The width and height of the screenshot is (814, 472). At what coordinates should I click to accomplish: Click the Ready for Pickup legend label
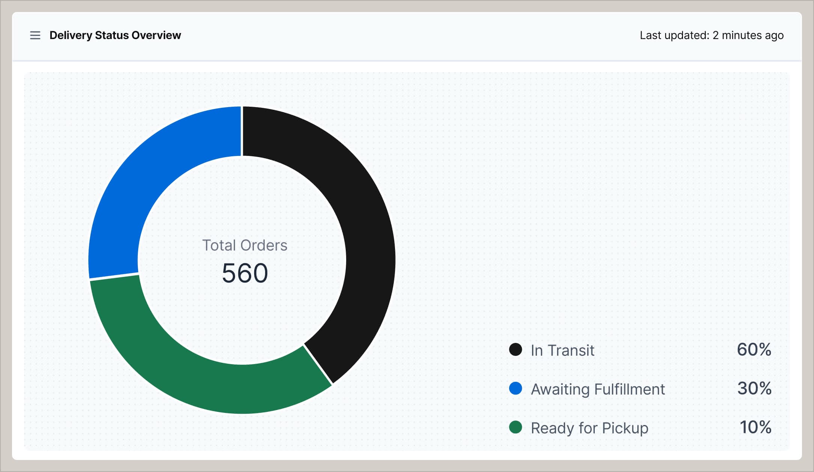[589, 428]
